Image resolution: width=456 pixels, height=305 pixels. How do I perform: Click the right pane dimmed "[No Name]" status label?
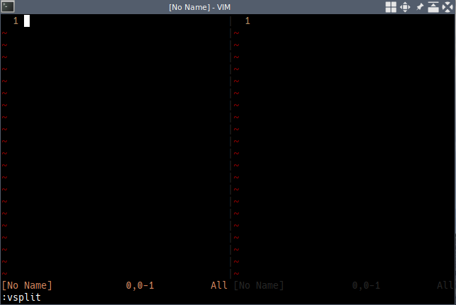[x=259, y=285]
